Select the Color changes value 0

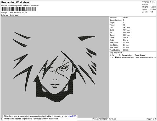(x=123, y=20)
